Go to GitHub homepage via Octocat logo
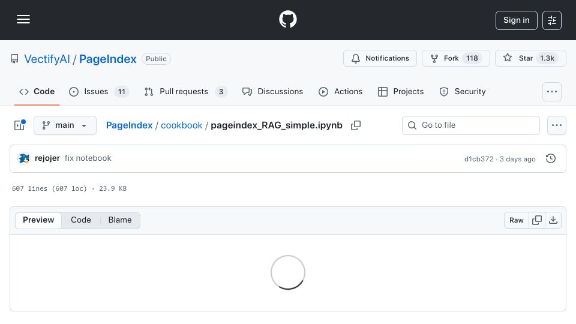 (288, 19)
